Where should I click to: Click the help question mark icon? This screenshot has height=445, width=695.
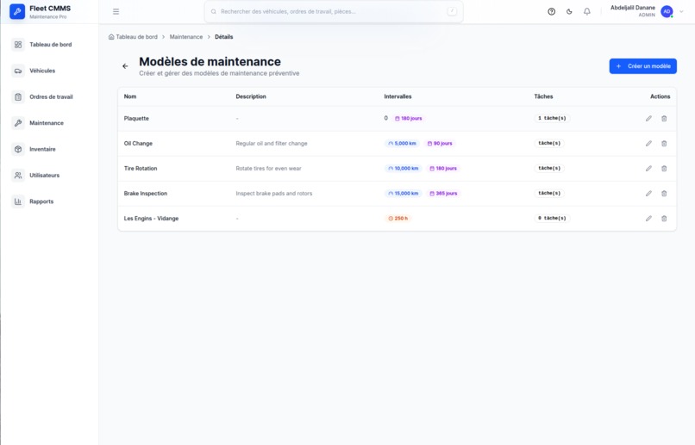pos(551,11)
